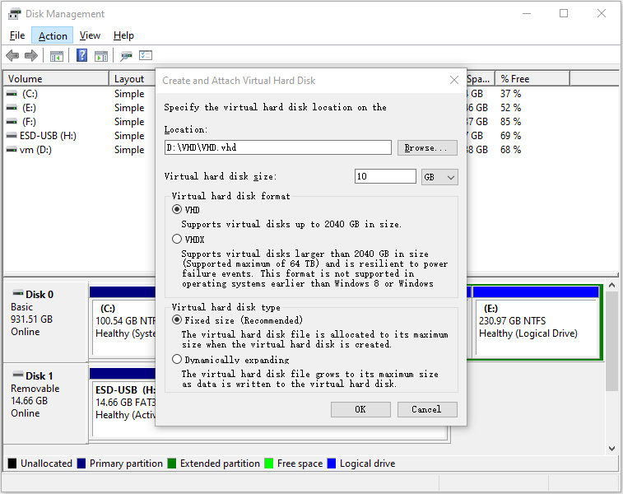Click the 85 % free value for F:
623x494 pixels.
(510, 122)
